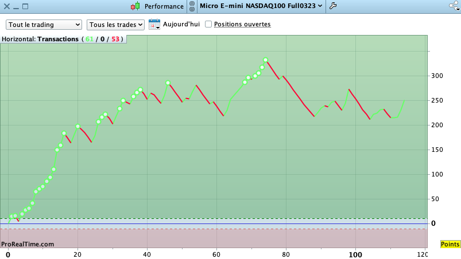Click the Performance title text

(164, 6)
